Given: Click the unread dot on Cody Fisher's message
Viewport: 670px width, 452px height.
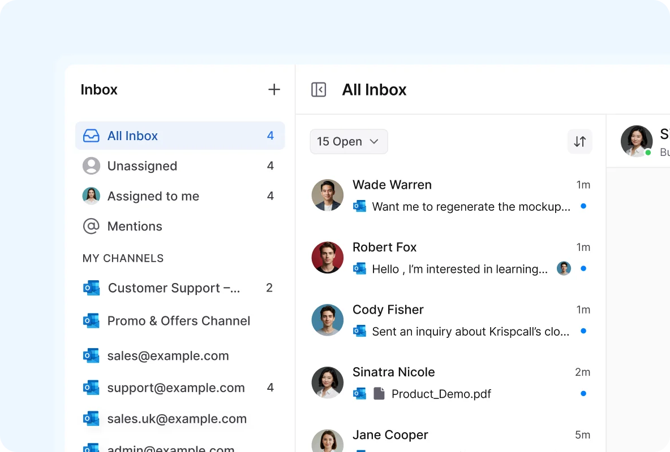Looking at the screenshot, I should coord(583,331).
